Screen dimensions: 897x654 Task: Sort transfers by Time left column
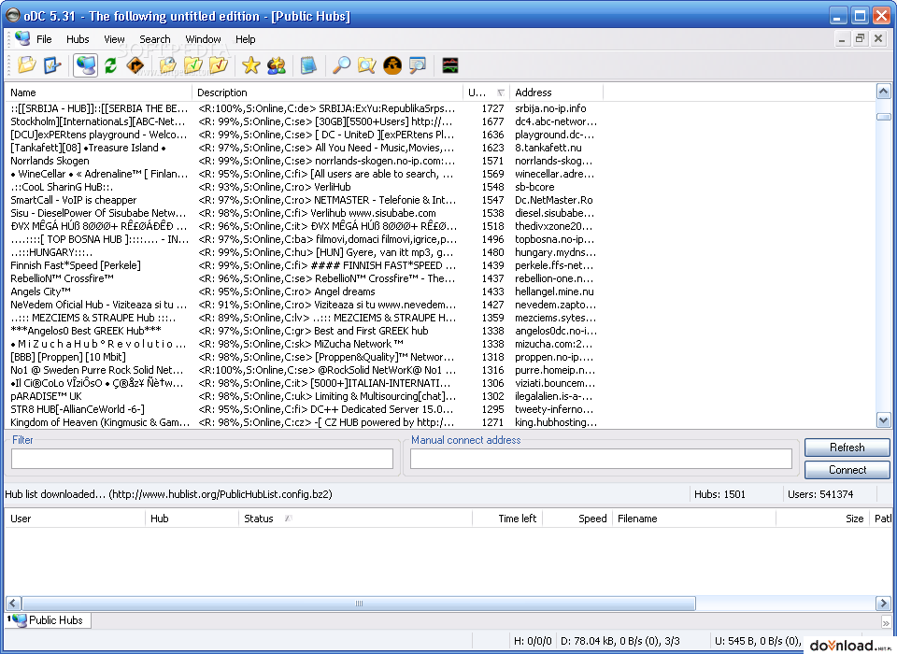coord(507,519)
